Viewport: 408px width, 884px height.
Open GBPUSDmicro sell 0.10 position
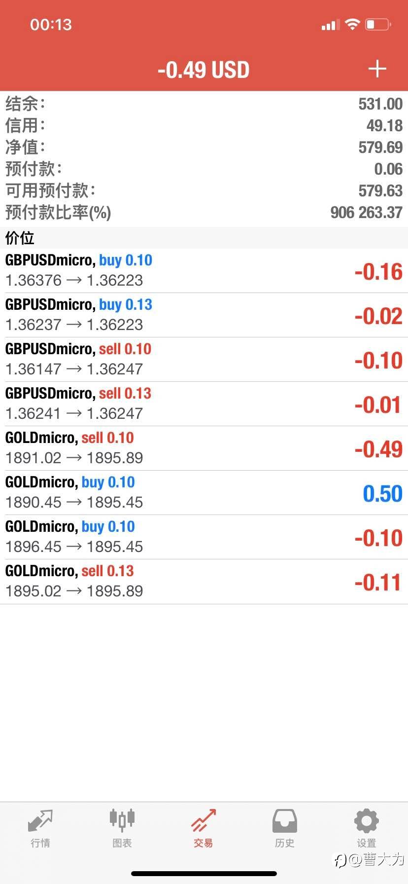[x=204, y=359]
